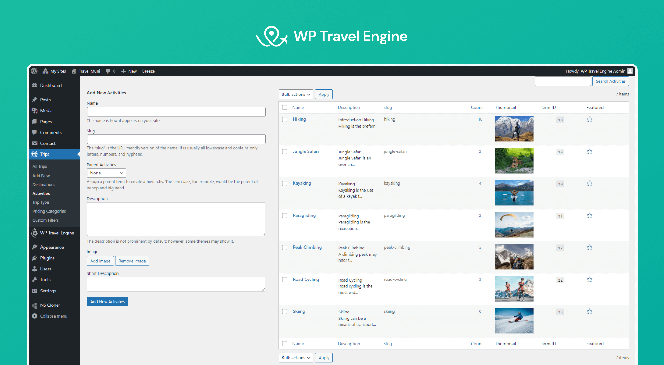
Task: Click the Add Image button
Action: [x=100, y=261]
